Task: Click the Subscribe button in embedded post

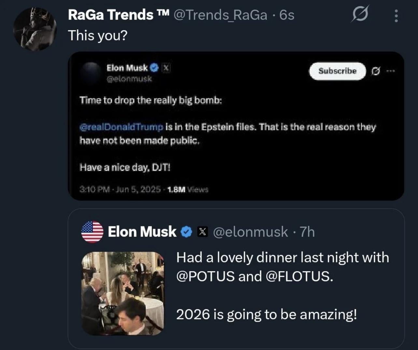Action: pos(337,71)
